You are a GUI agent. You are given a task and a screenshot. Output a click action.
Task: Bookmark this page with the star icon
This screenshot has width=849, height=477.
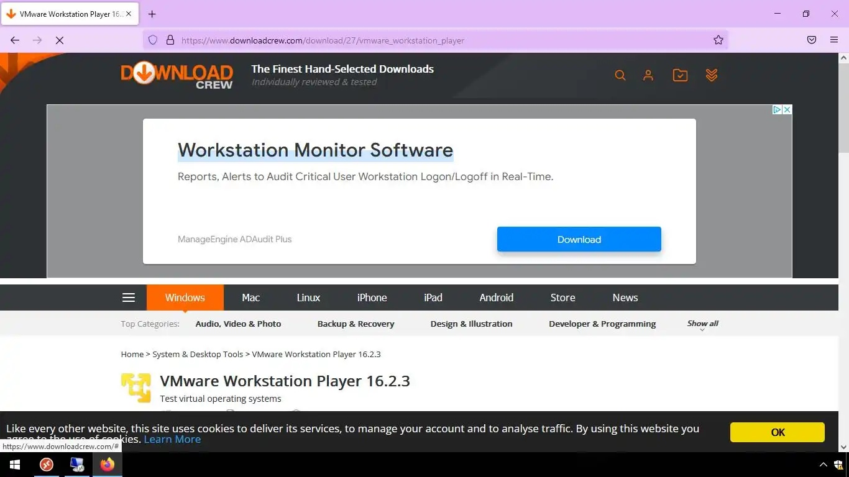coord(718,40)
